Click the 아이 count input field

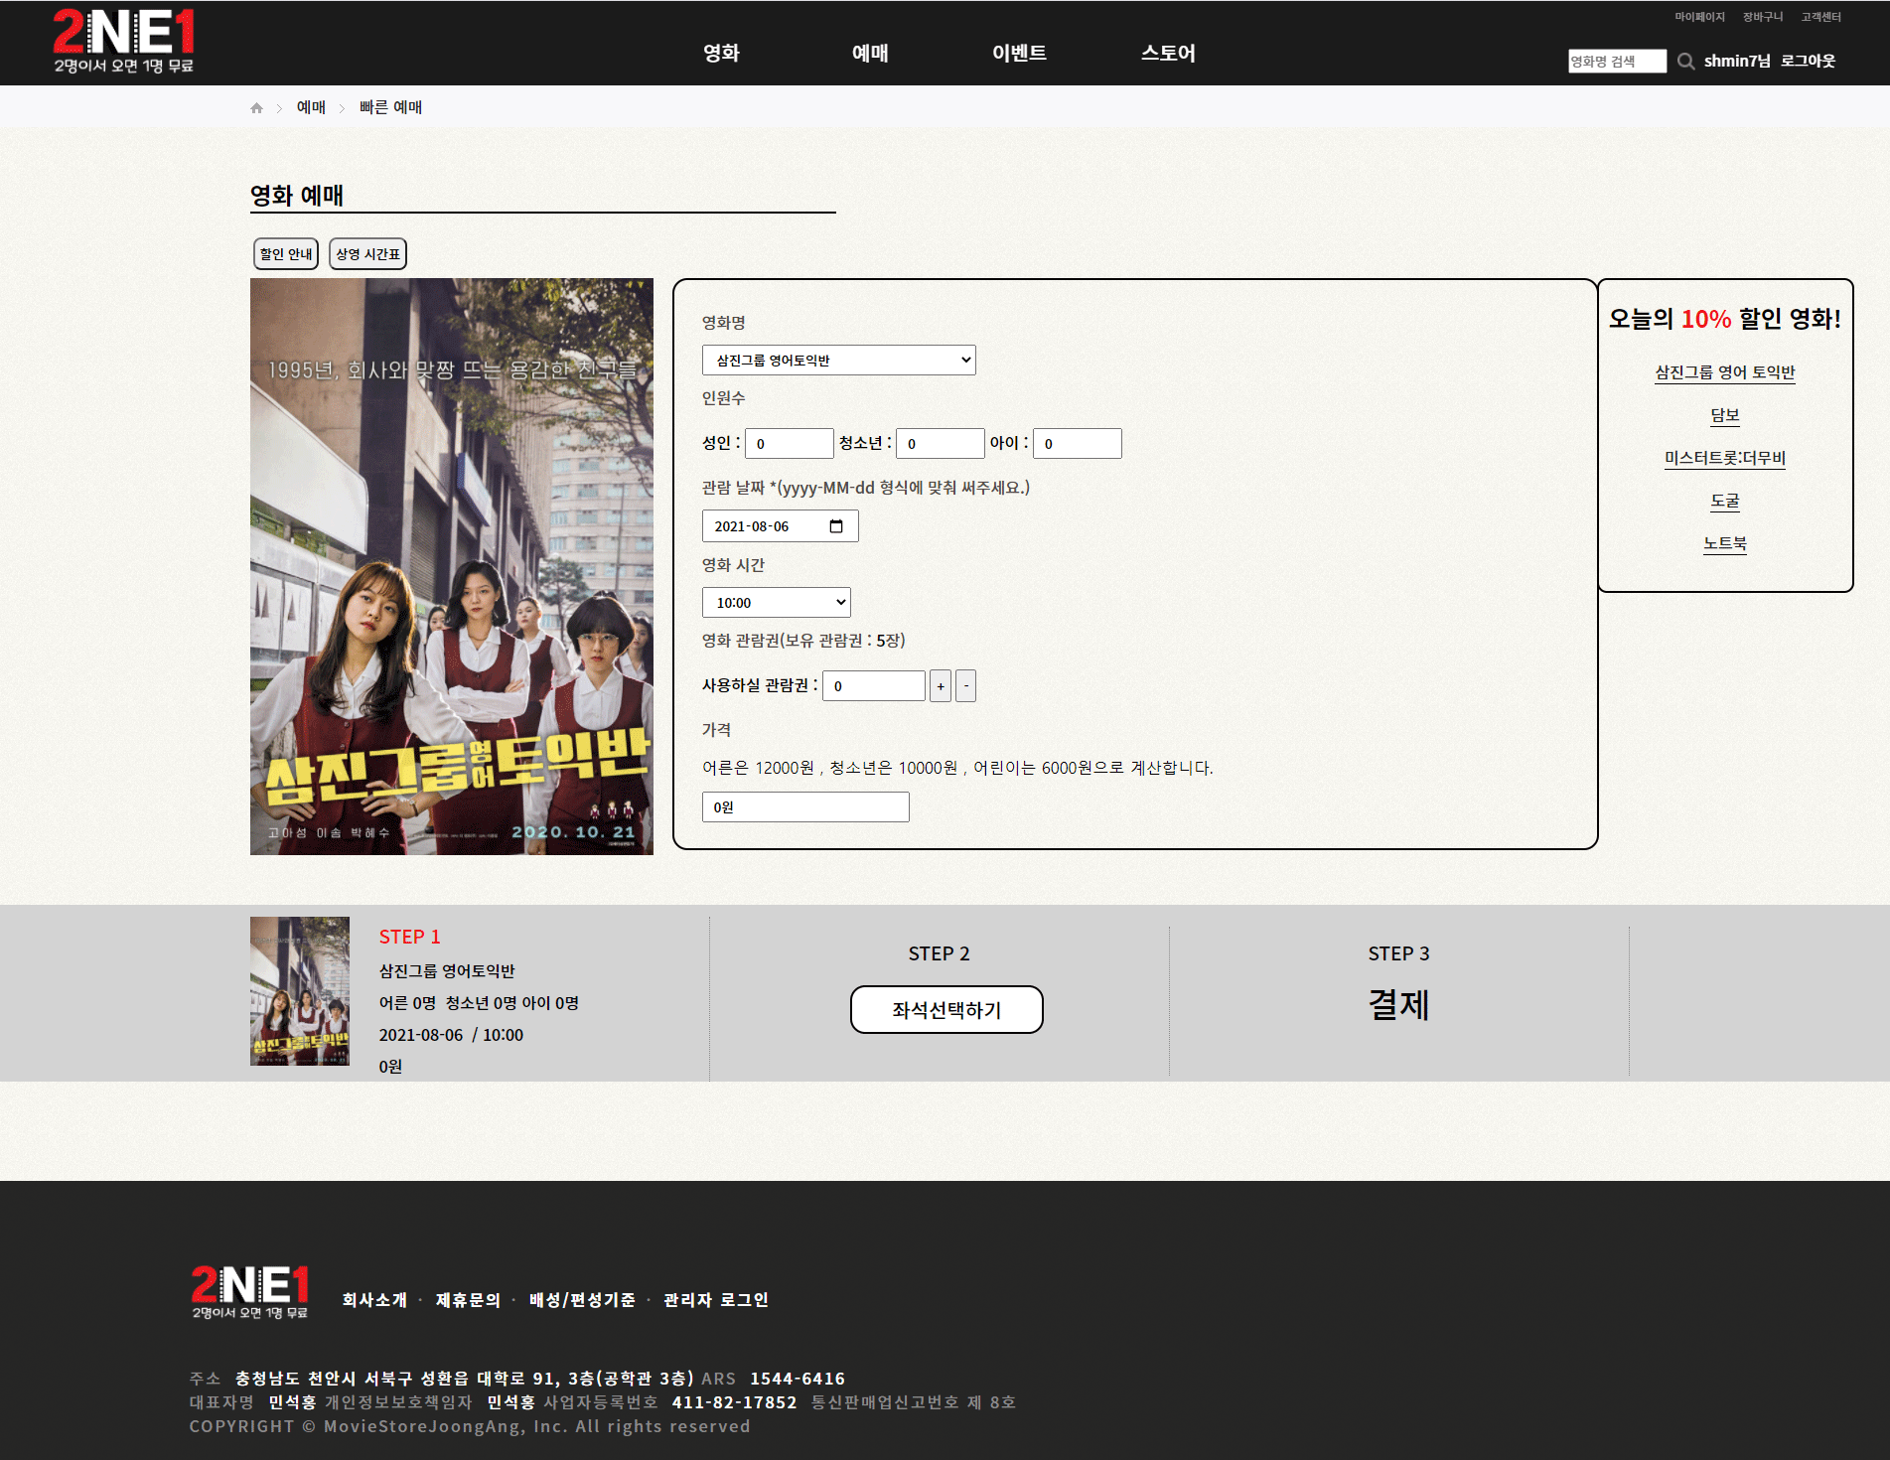[1078, 444]
